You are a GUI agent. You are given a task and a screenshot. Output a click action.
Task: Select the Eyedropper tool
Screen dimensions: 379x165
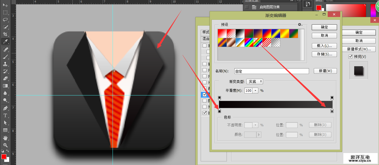coord(5,41)
